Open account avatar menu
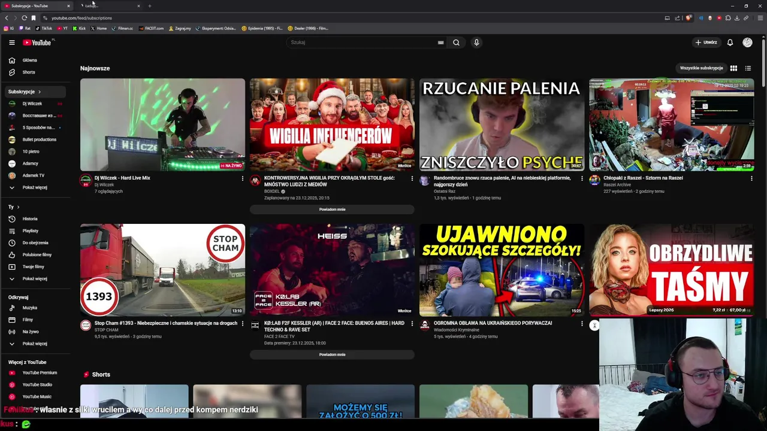Viewport: 767px width, 431px height. pos(747,43)
